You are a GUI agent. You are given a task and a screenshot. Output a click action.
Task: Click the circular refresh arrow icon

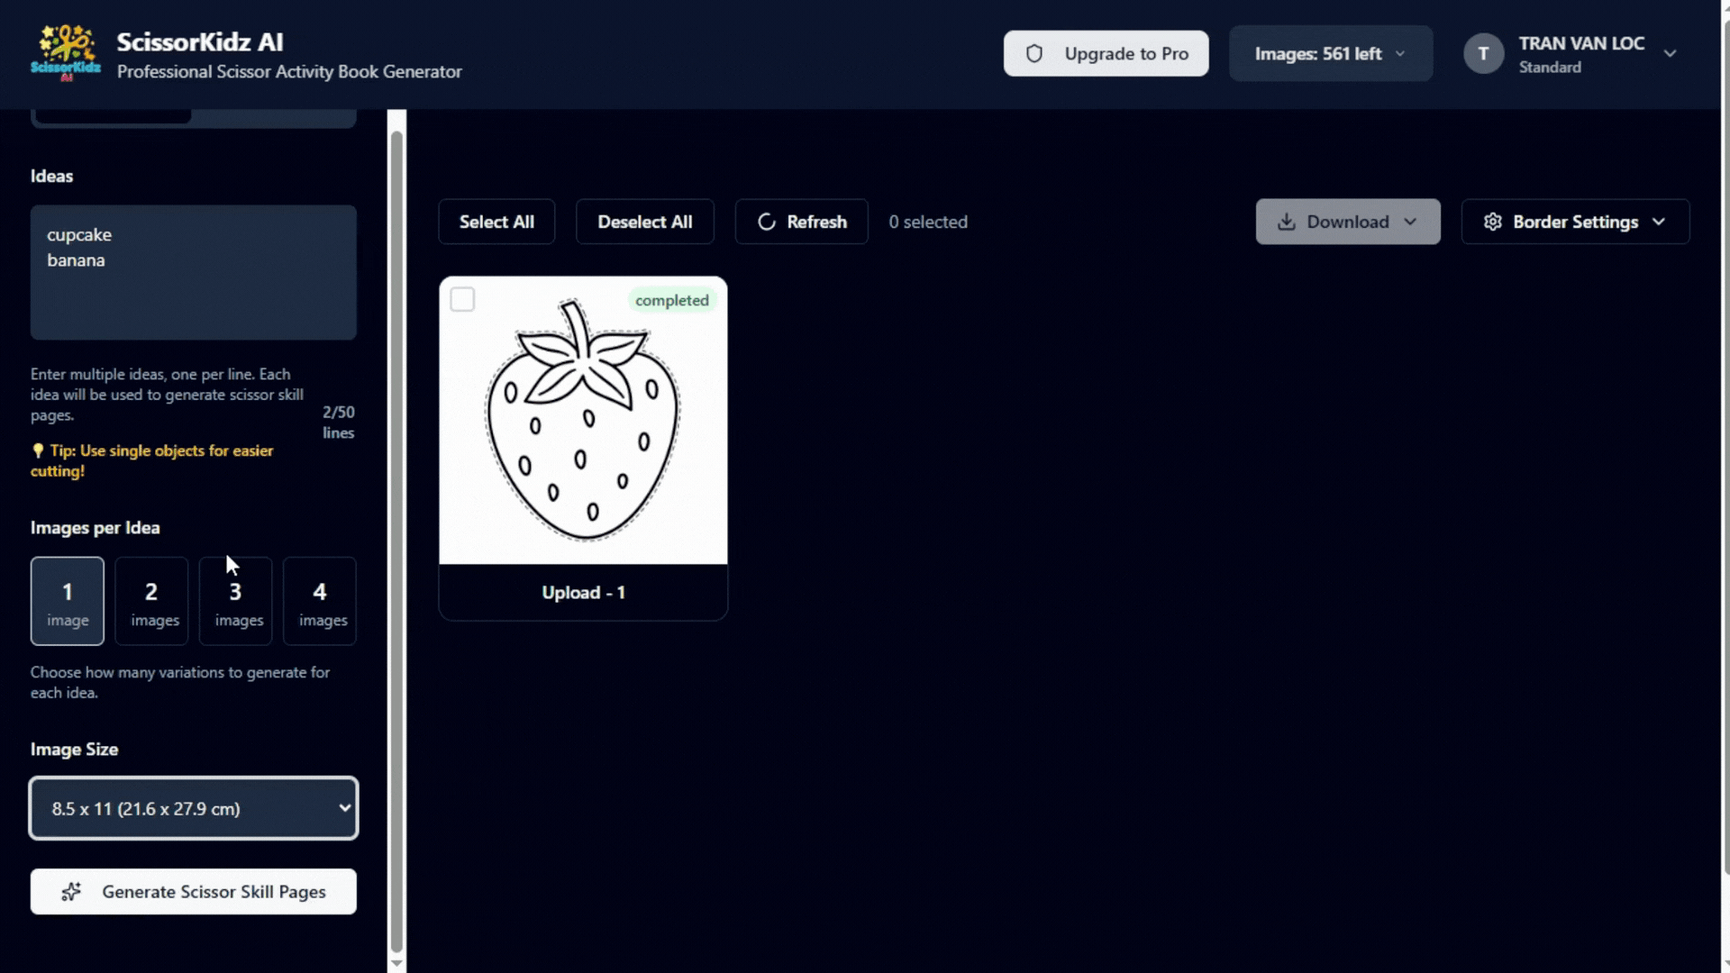click(766, 223)
